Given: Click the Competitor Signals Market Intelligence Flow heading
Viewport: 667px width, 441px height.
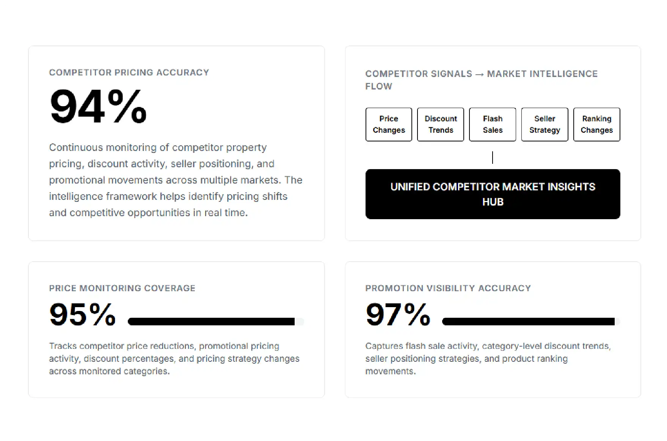Looking at the screenshot, I should (482, 80).
